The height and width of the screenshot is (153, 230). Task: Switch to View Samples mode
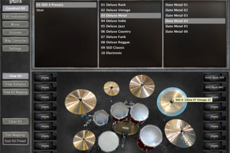click(15, 84)
